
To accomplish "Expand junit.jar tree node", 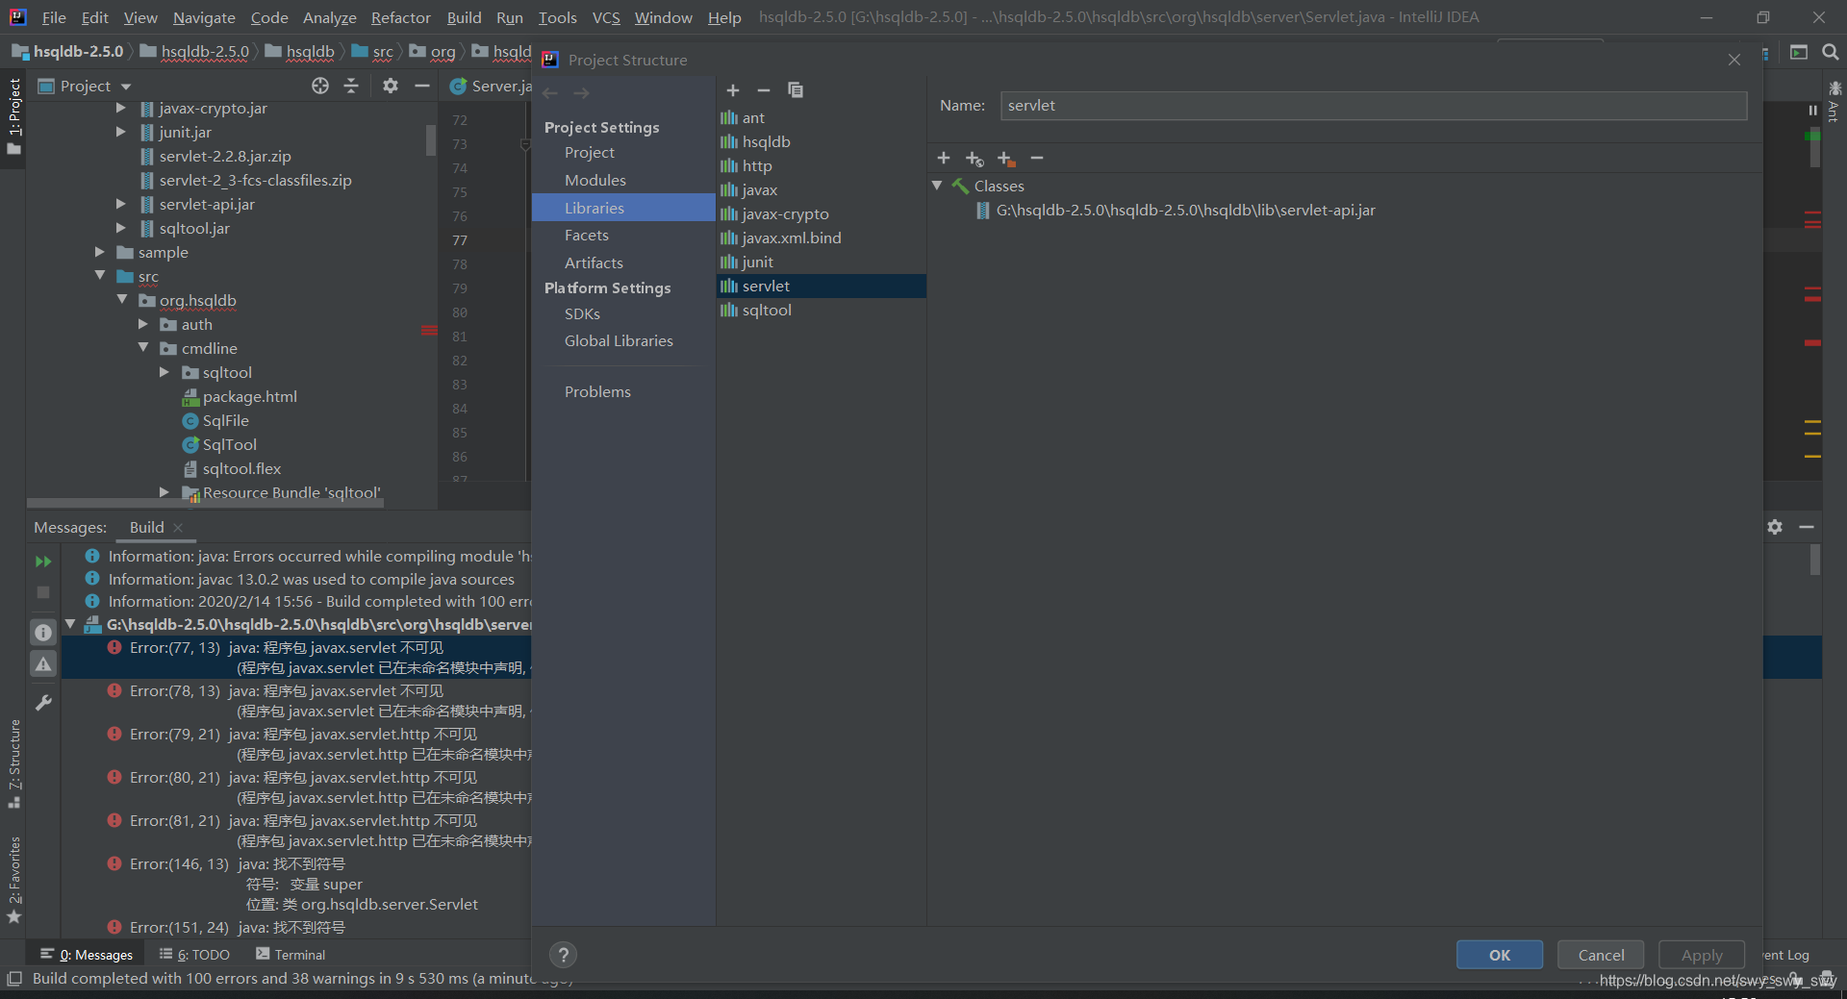I will (x=120, y=132).
